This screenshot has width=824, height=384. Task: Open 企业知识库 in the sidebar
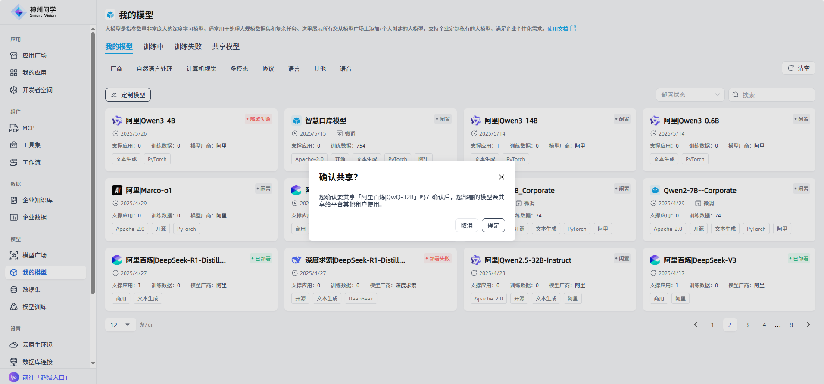click(x=37, y=200)
